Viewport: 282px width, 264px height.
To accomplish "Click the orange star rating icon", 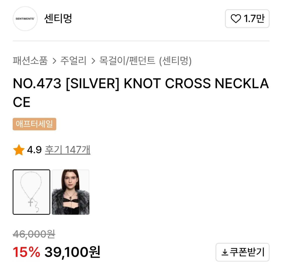I will tap(19, 150).
